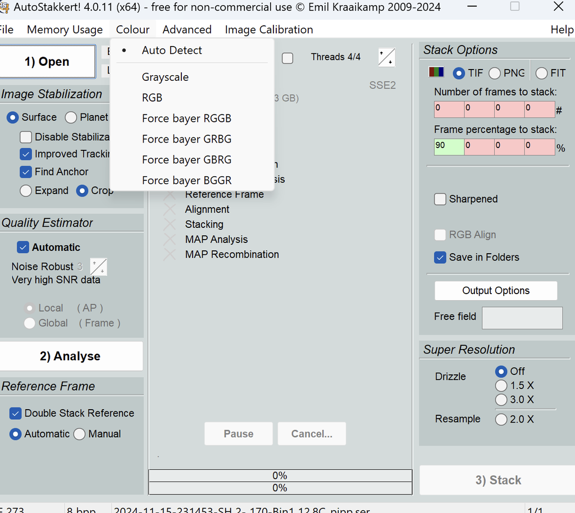Click the crossed status mark beside Alignment
The height and width of the screenshot is (513, 575).
coord(170,209)
